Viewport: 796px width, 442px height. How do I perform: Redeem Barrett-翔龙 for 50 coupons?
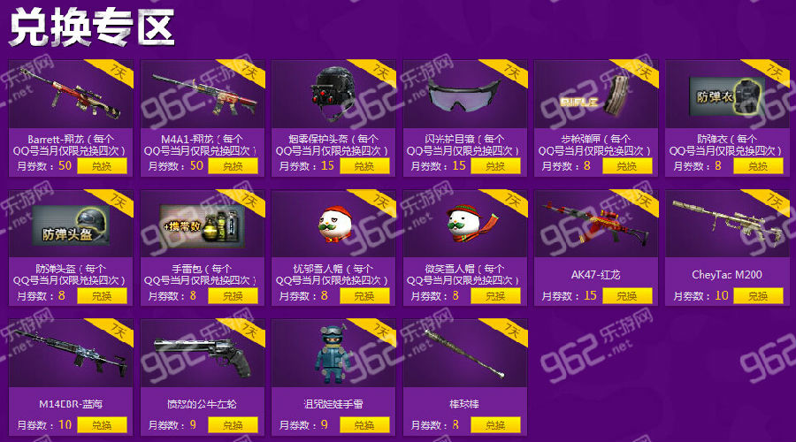(x=102, y=166)
